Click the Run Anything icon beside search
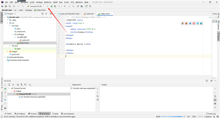Viewport: 220px width, 118px height. click(x=86, y=6)
